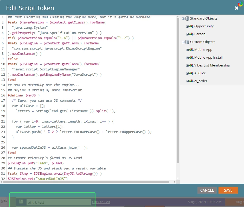Click the Click to Edit link behind dialog
This screenshot has height=207, width=244.
[x=101, y=202]
